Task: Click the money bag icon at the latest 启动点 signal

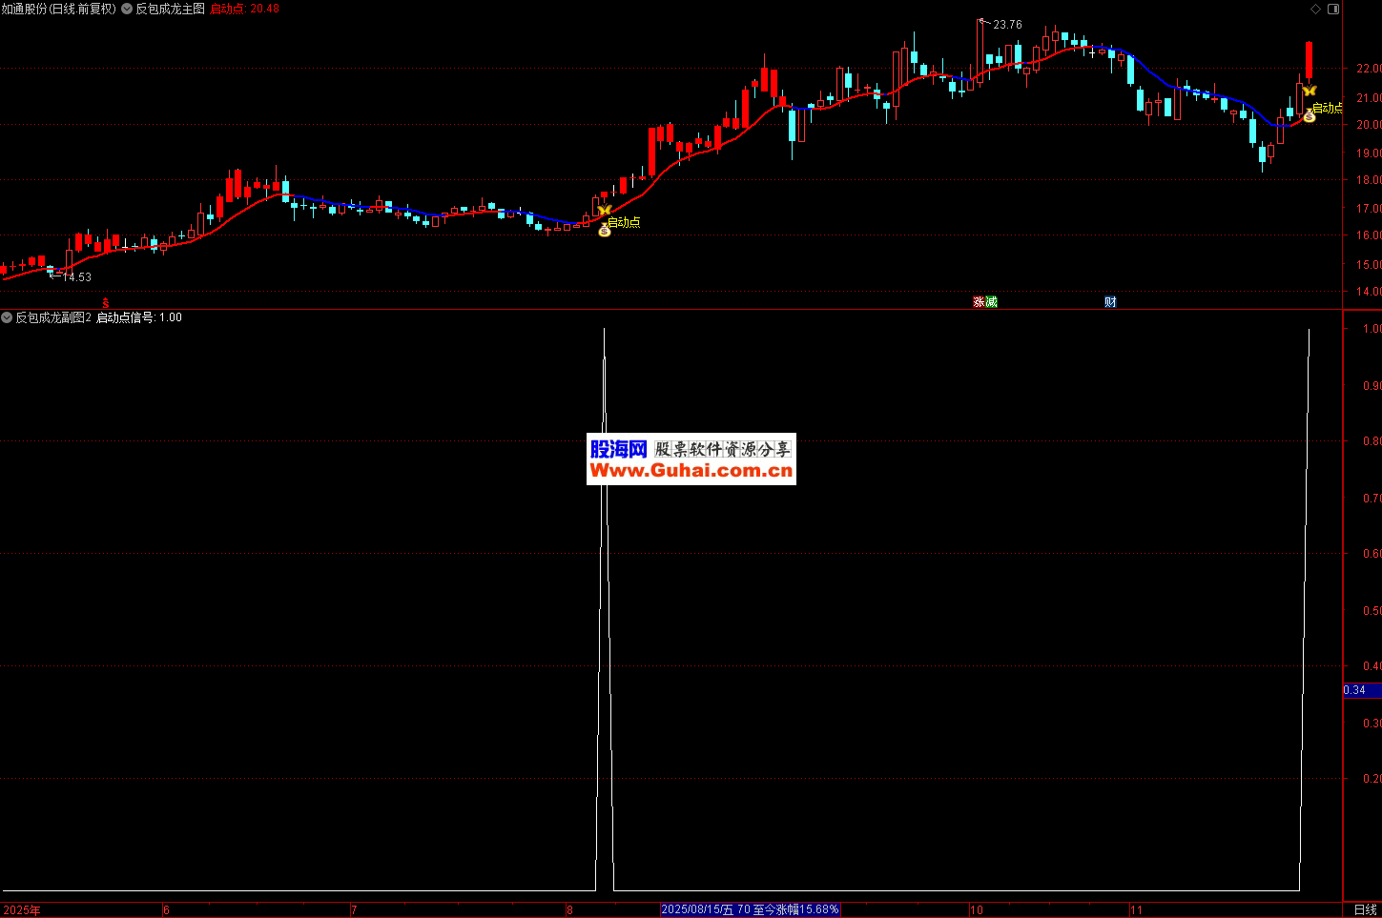Action: click(x=1310, y=116)
